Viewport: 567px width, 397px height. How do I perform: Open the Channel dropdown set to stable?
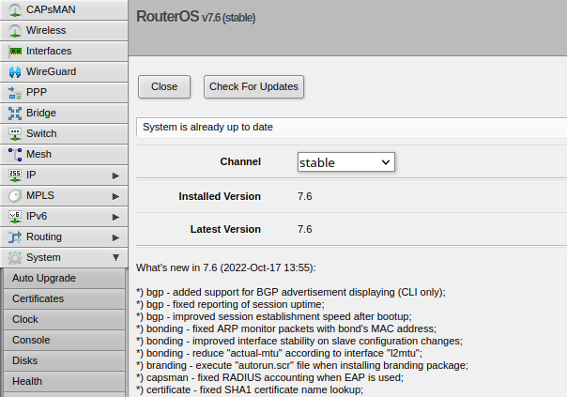pyautogui.click(x=346, y=162)
